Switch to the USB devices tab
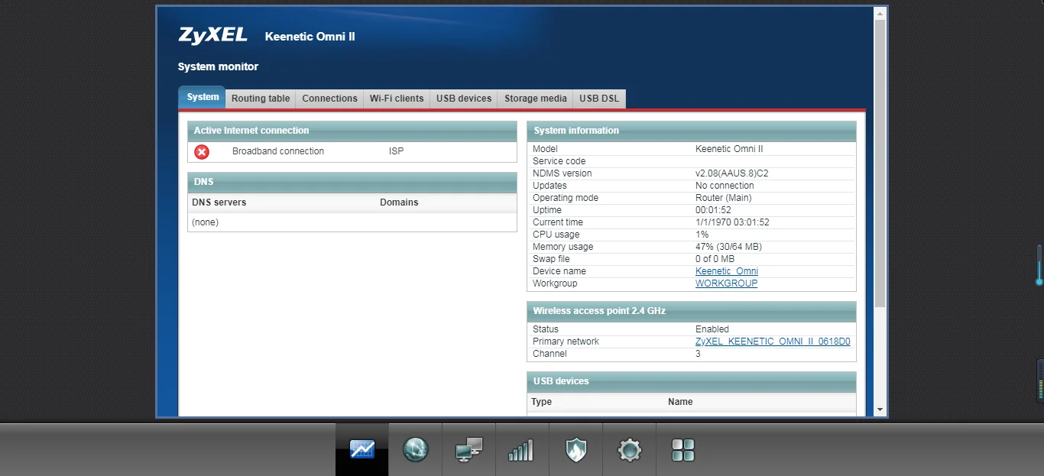Viewport: 1044px width, 476px height. point(464,99)
